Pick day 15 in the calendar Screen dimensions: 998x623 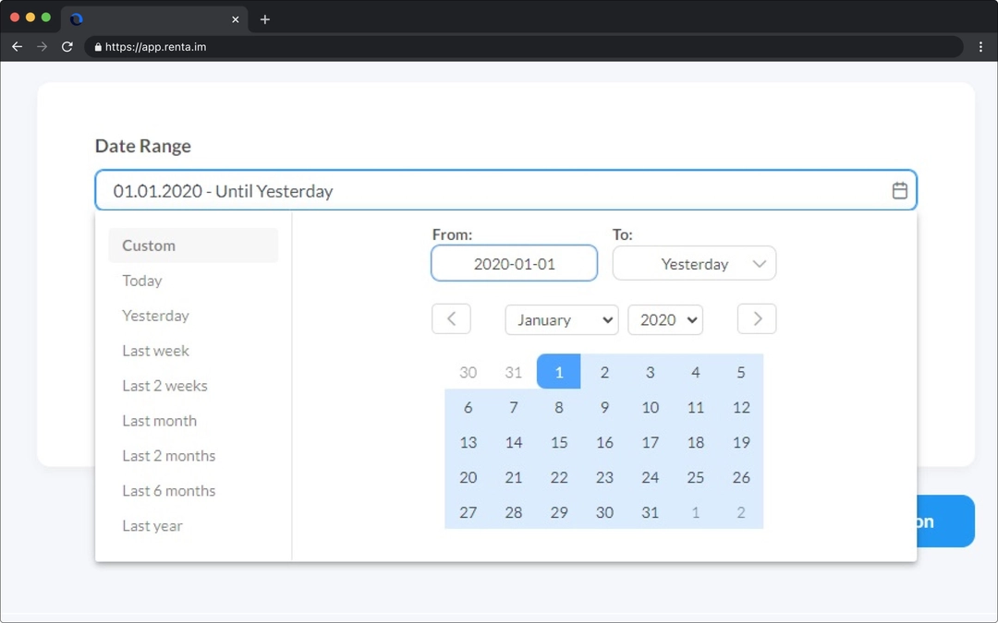pyautogui.click(x=559, y=442)
